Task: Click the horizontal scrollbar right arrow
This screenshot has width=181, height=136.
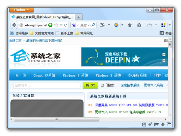Action: click(x=166, y=119)
